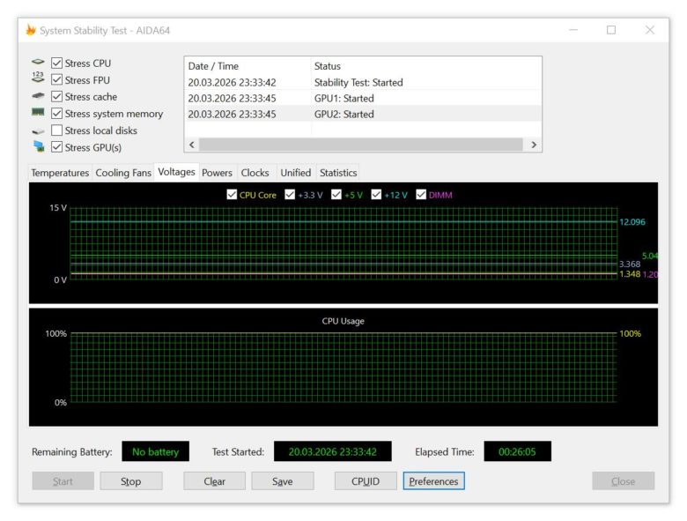Open the CPUID panel

366,481
